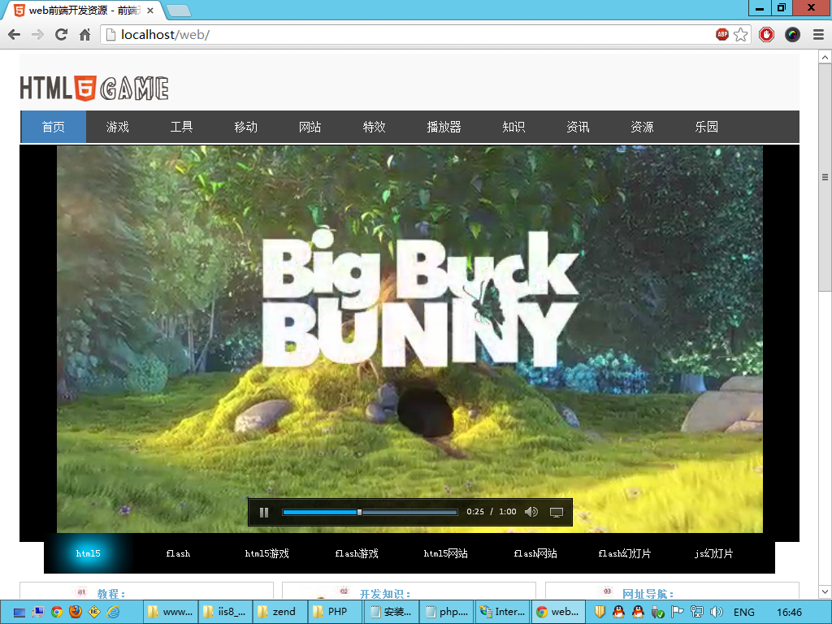Open the 首页 navigation item

tap(54, 127)
